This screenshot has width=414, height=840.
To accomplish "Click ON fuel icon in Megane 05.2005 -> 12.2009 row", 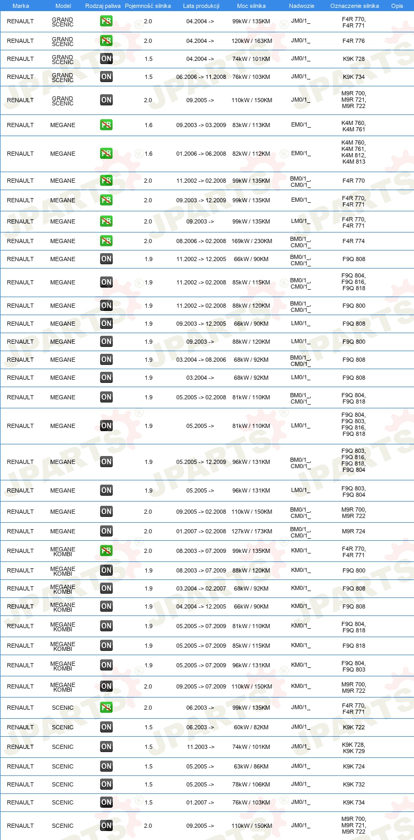I will pyautogui.click(x=106, y=462).
